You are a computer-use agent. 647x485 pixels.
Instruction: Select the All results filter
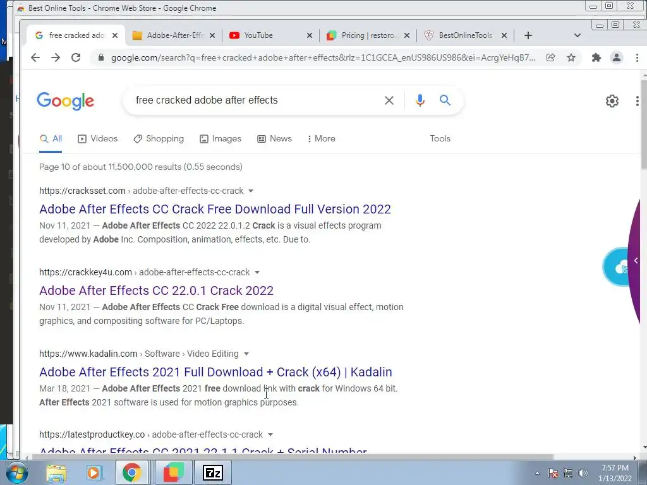(x=51, y=138)
